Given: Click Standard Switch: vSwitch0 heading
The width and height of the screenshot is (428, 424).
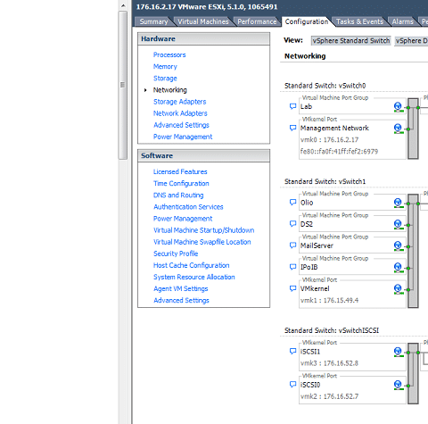Looking at the screenshot, I should [325, 86].
